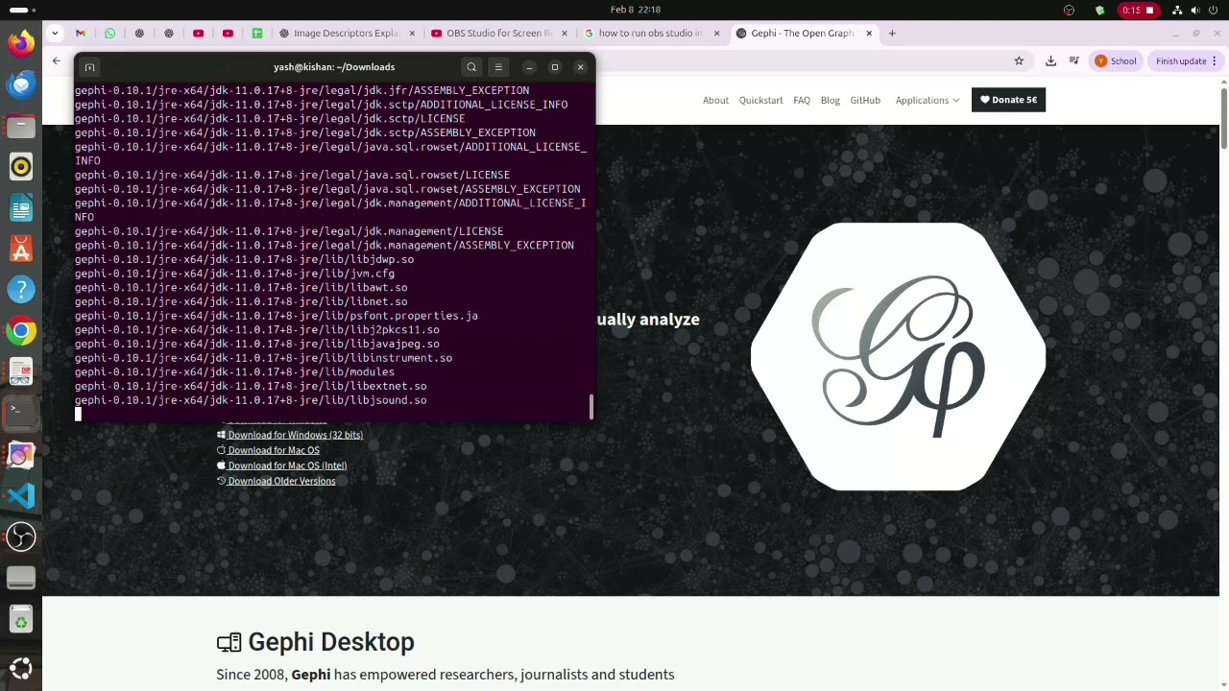Viewport: 1229px width, 691px height.
Task: Launch Visual Studio Code from dock
Action: (x=21, y=495)
